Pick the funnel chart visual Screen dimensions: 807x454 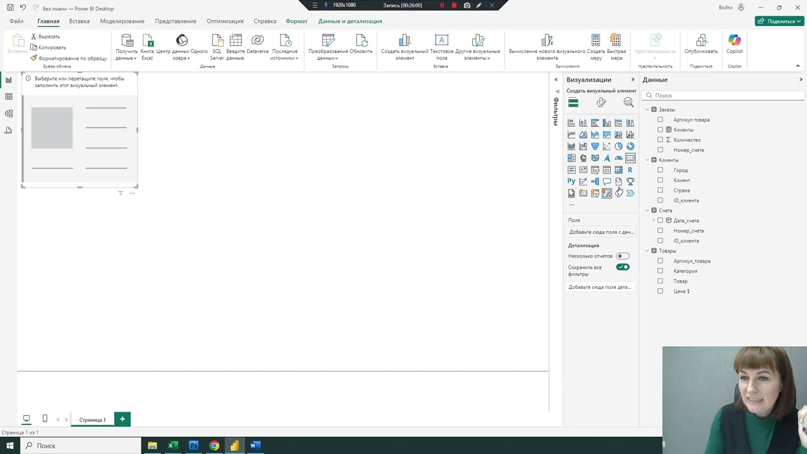point(595,146)
